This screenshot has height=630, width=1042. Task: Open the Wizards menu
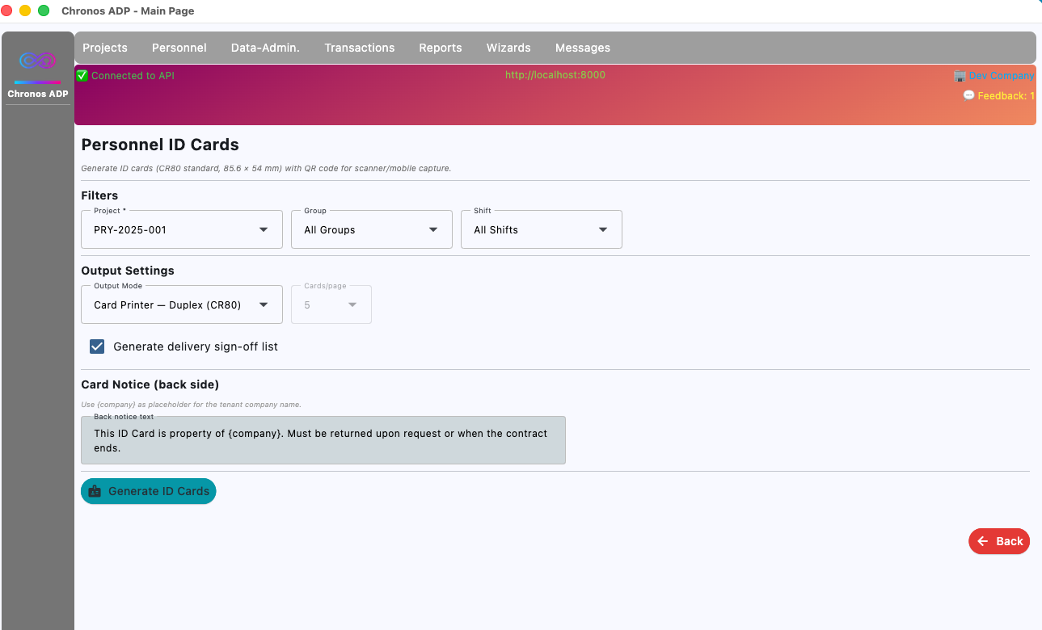point(508,48)
